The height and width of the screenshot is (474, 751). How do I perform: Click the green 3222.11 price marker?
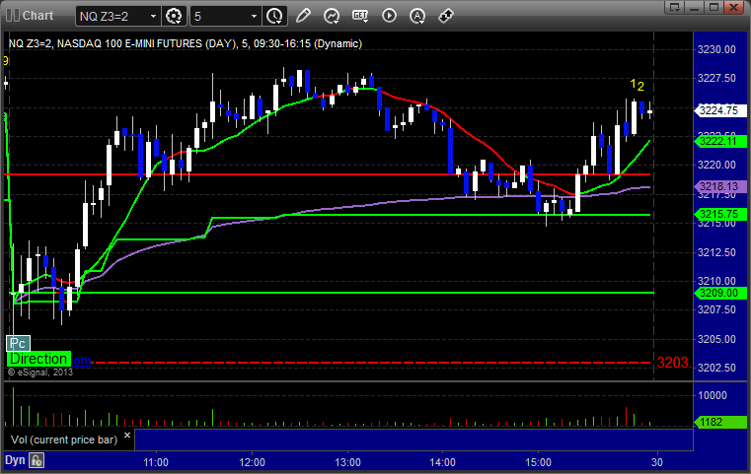719,141
